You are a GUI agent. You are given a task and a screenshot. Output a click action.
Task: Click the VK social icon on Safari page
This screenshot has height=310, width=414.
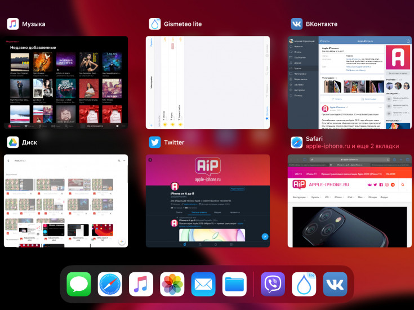[370, 185]
